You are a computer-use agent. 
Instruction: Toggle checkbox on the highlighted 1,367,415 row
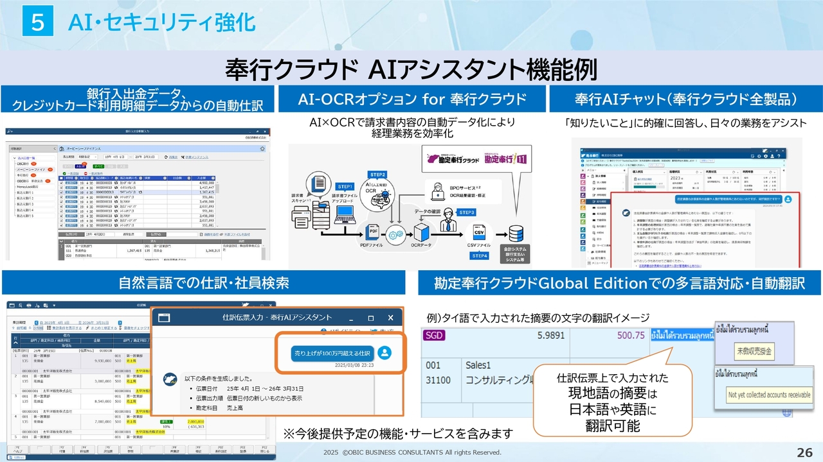(x=61, y=192)
